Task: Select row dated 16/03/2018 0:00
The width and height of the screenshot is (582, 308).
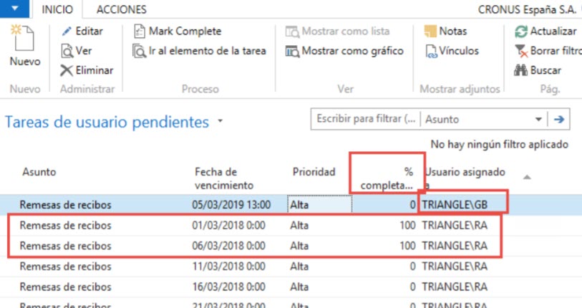Action: click(x=291, y=287)
